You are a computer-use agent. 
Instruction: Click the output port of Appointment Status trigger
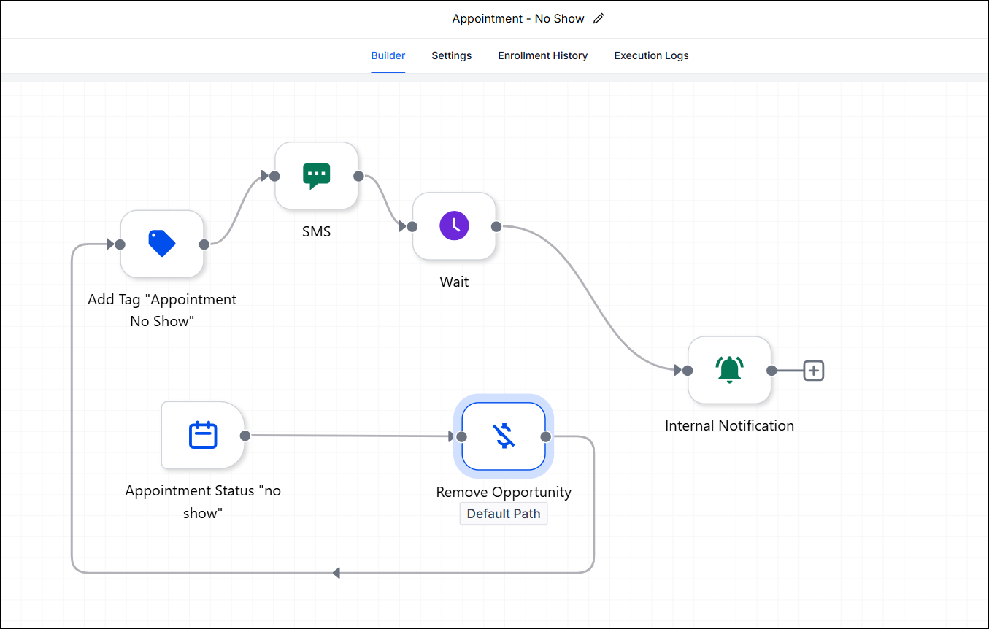click(x=245, y=436)
